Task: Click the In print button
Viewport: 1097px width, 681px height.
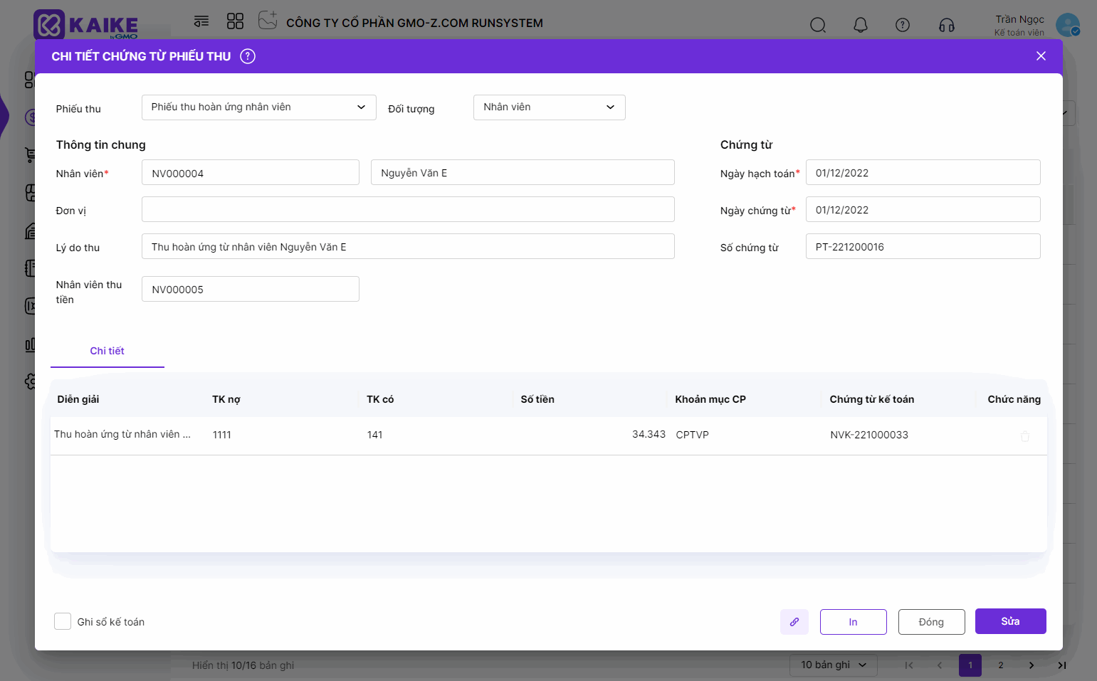Action: 854,622
